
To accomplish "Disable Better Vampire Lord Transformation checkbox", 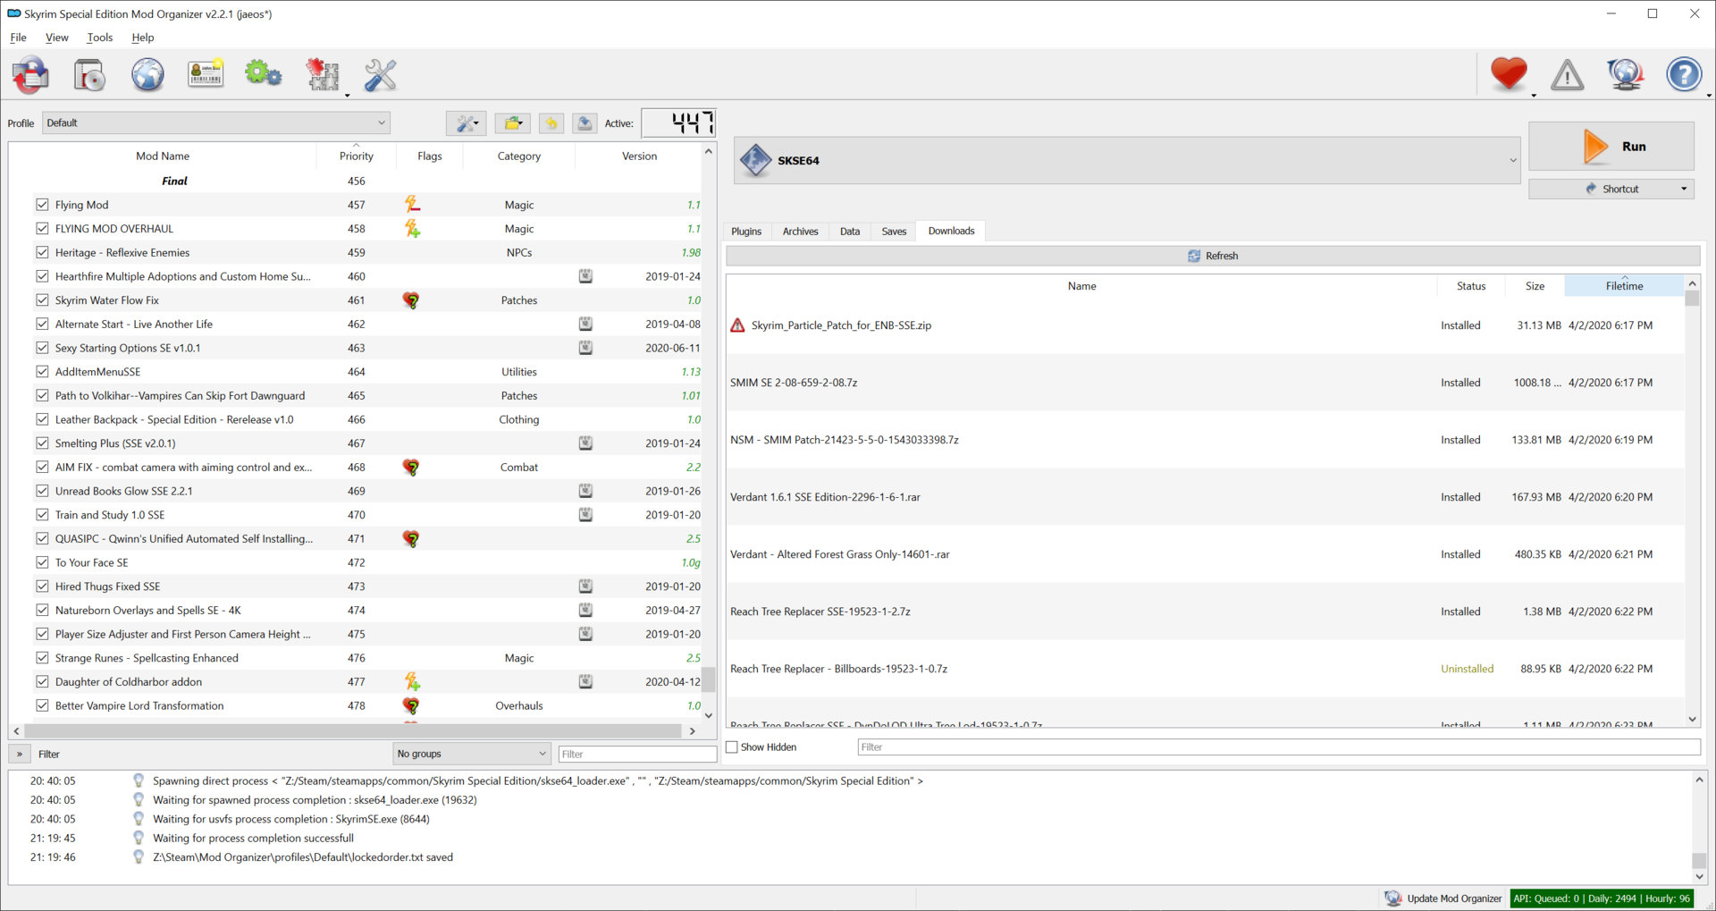I will (42, 705).
